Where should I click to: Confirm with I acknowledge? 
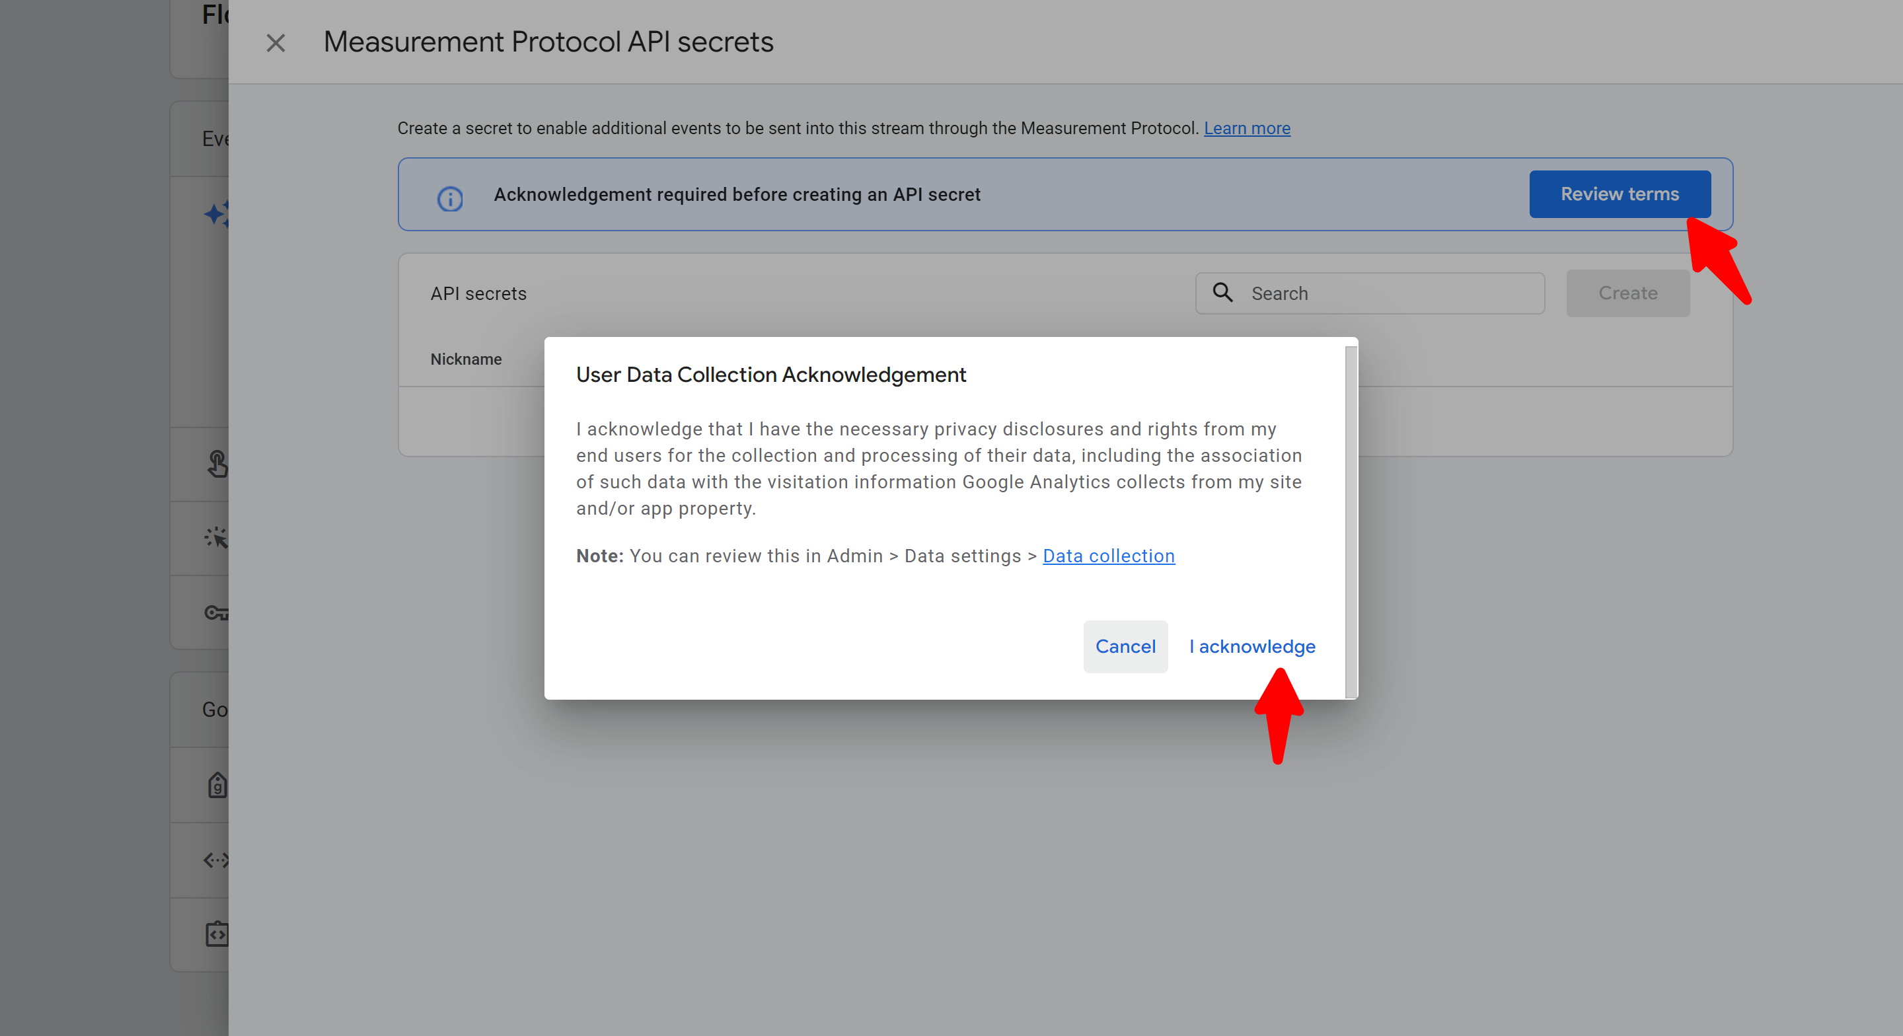(1252, 647)
